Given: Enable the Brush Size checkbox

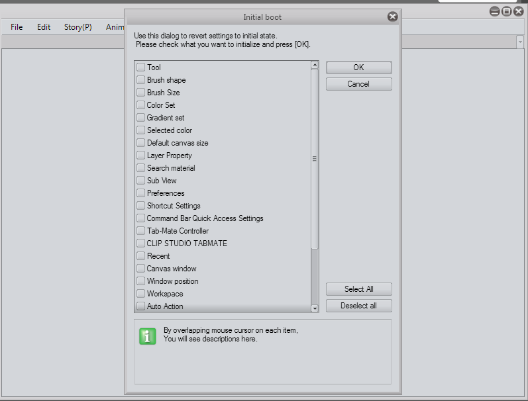Looking at the screenshot, I should click(x=140, y=93).
